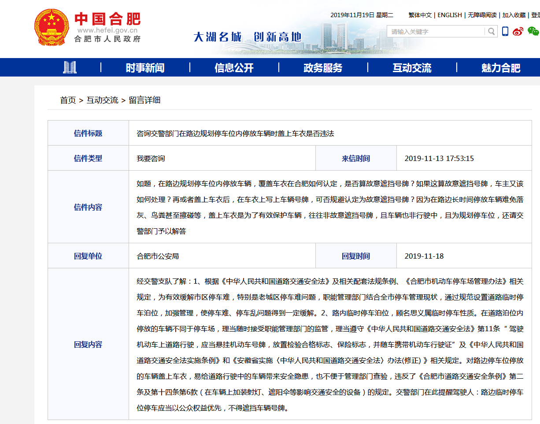Image resolution: width=540 pixels, height=424 pixels.
Task: Open the 政务服务 menu
Action: 323,68
